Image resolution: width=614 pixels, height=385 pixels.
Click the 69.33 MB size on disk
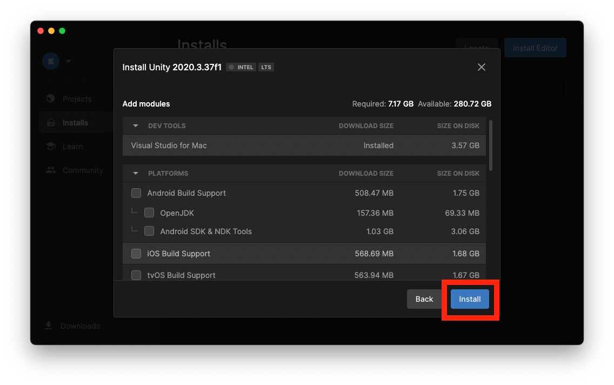pos(462,213)
